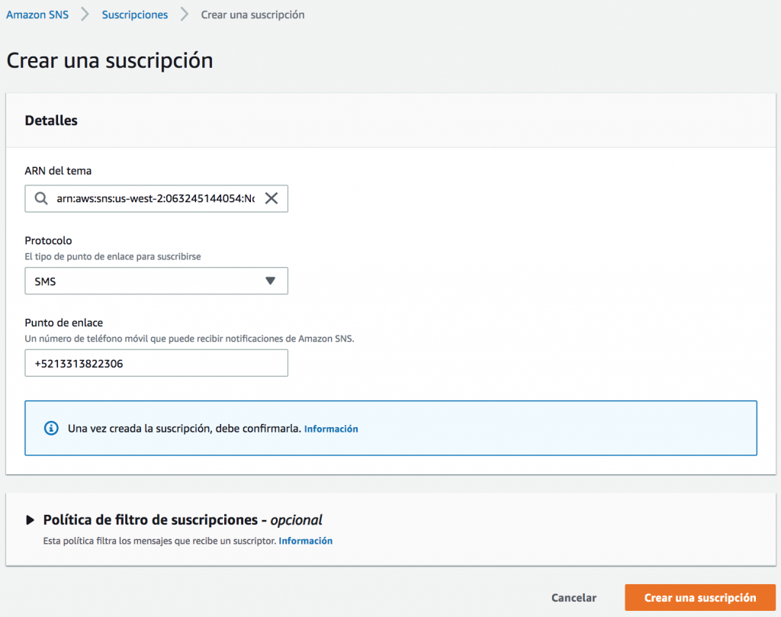This screenshot has height=617, width=781.
Task: Click the search magnifier icon in ARN field
Action: pos(42,199)
